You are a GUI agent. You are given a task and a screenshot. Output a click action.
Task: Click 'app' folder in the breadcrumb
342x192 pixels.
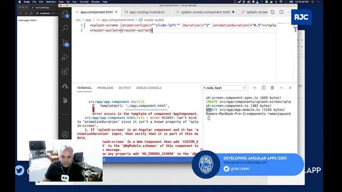point(88,20)
